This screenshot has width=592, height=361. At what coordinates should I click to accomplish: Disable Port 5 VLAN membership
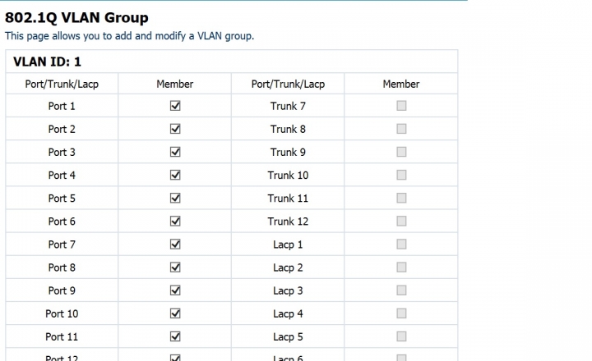175,199
